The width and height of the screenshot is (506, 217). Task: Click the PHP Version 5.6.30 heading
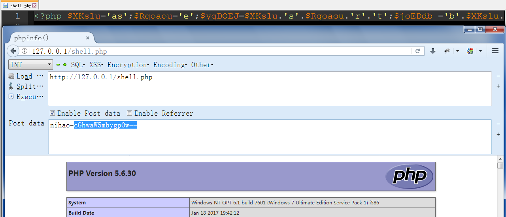point(102,173)
